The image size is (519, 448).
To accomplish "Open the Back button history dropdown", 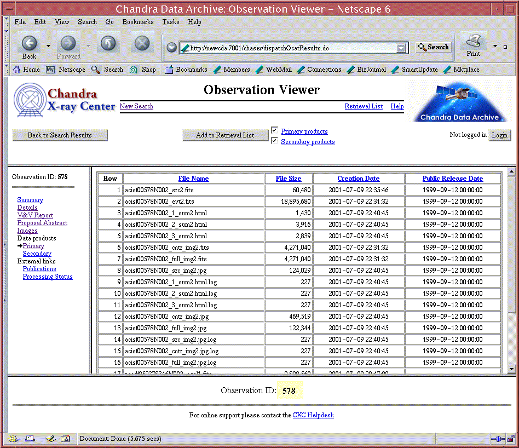I will pyautogui.click(x=48, y=46).
